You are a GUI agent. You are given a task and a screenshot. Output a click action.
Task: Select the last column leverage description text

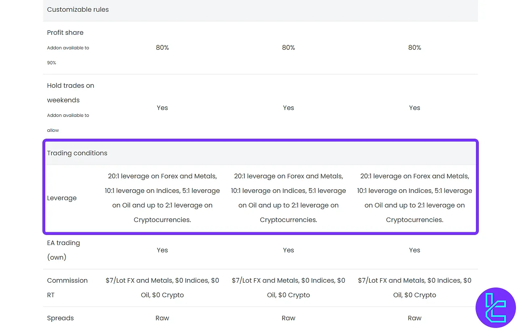coord(415,198)
